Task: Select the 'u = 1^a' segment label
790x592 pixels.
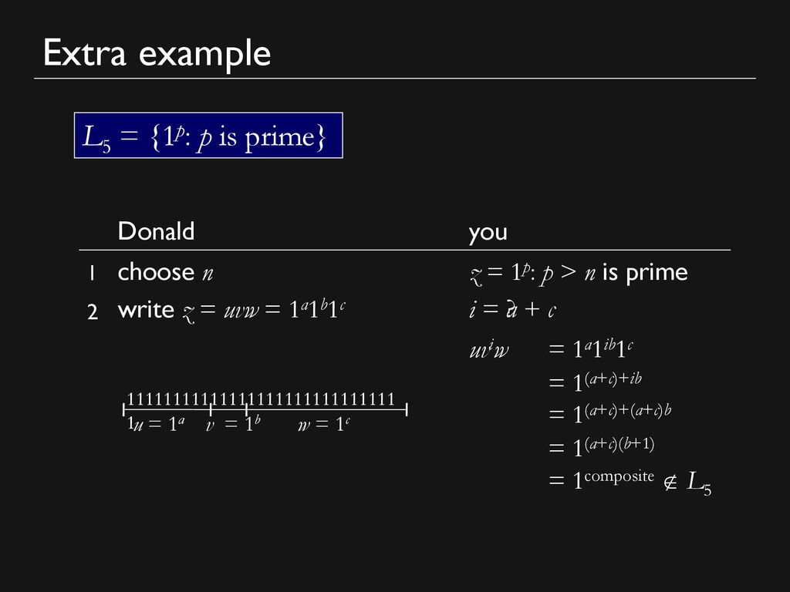Action: point(156,424)
